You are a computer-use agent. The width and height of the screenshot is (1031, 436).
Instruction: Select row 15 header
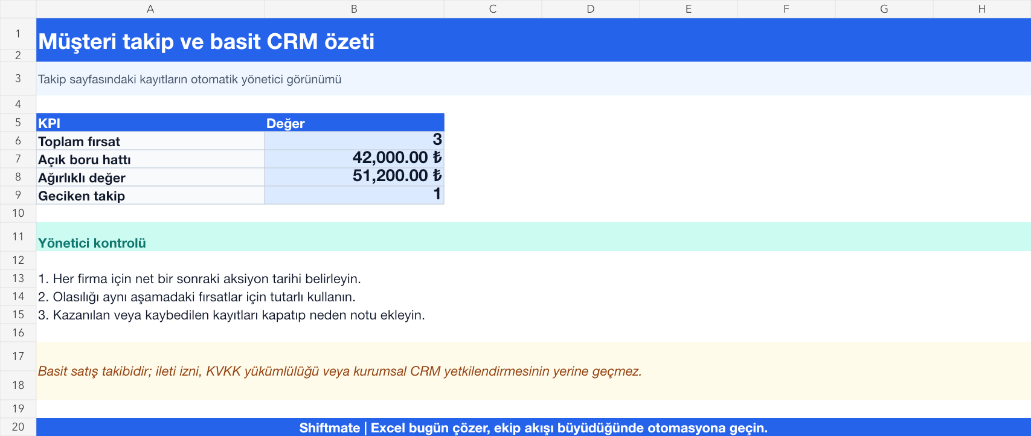18,315
